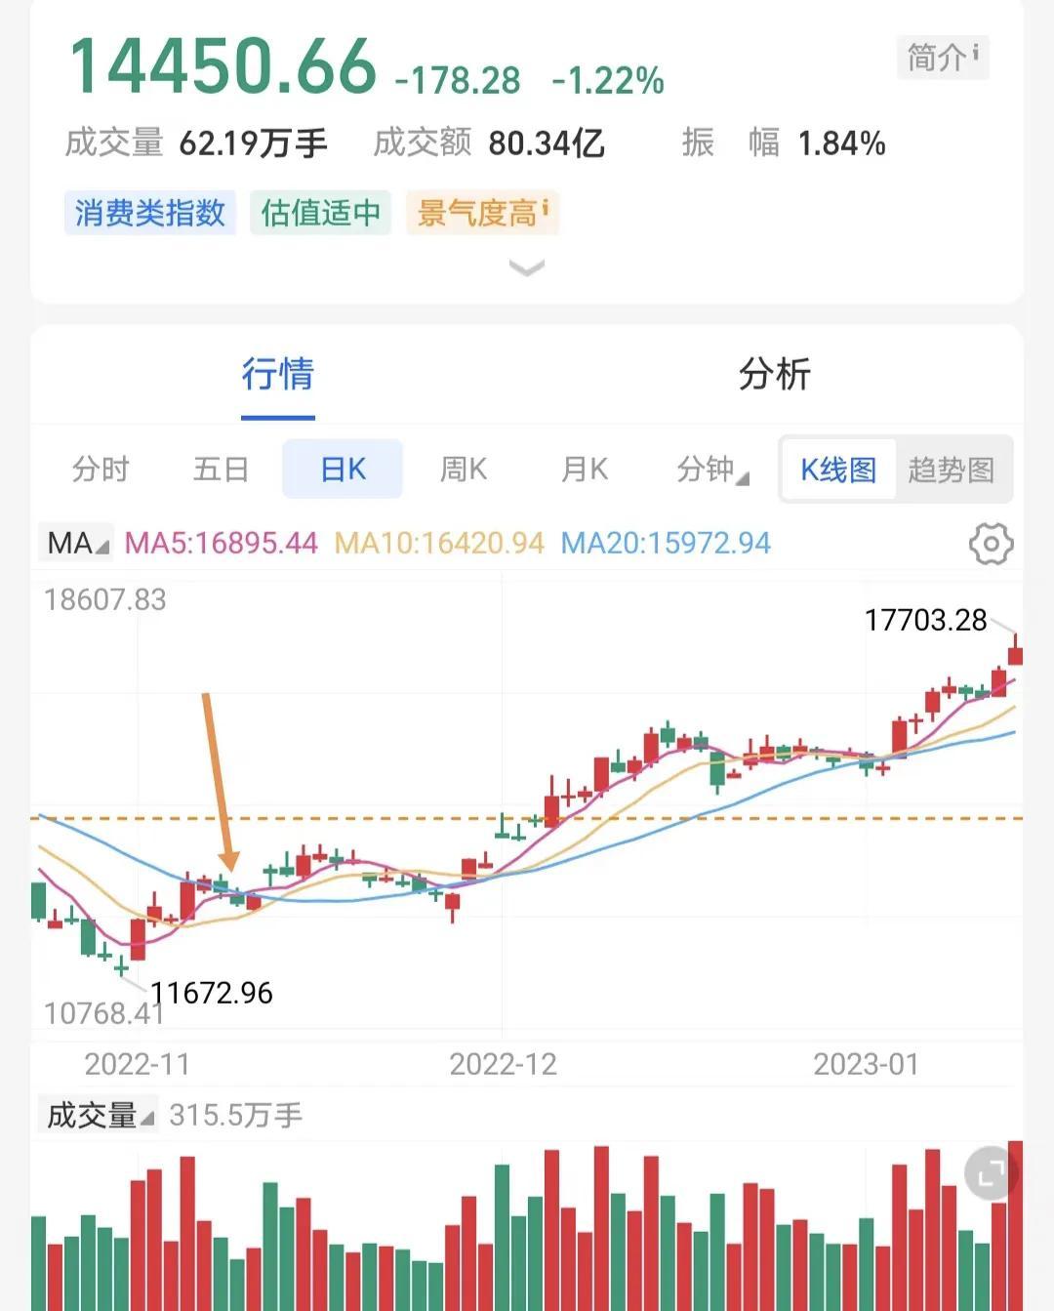
Task: Tap the info mark on 景气度高 tag
Action: [x=546, y=207]
